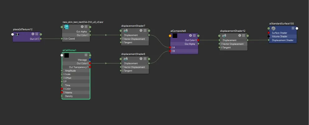Expand Vector Displacement on displacementShader8

tap(123, 67)
